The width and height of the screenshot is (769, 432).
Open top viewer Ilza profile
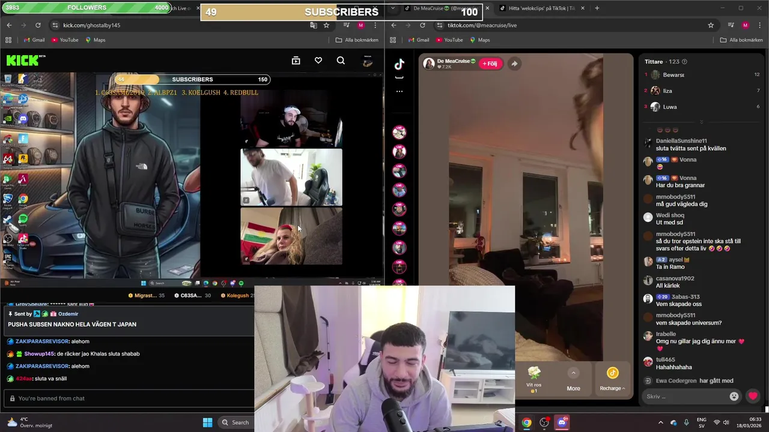(x=667, y=91)
